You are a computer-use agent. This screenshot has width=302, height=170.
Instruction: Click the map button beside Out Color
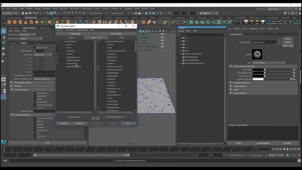tap(294, 70)
